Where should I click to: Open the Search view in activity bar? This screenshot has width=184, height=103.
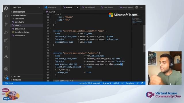[x=6, y=16]
